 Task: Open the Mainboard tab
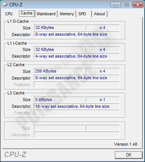point(46,14)
